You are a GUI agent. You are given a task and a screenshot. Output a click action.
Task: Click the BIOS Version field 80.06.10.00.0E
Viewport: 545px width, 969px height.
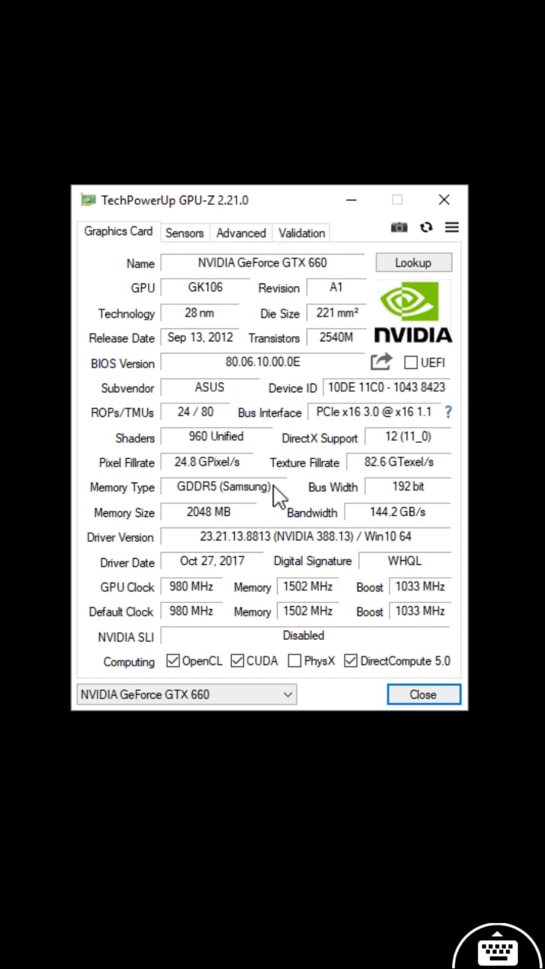pos(262,362)
